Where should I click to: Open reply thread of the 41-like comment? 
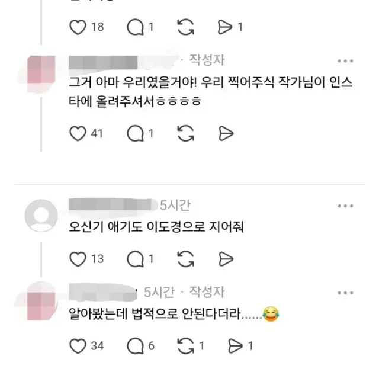[x=136, y=133]
